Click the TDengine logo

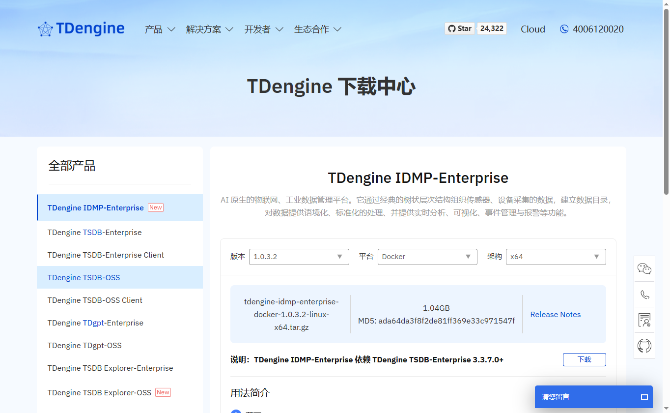[x=81, y=29]
